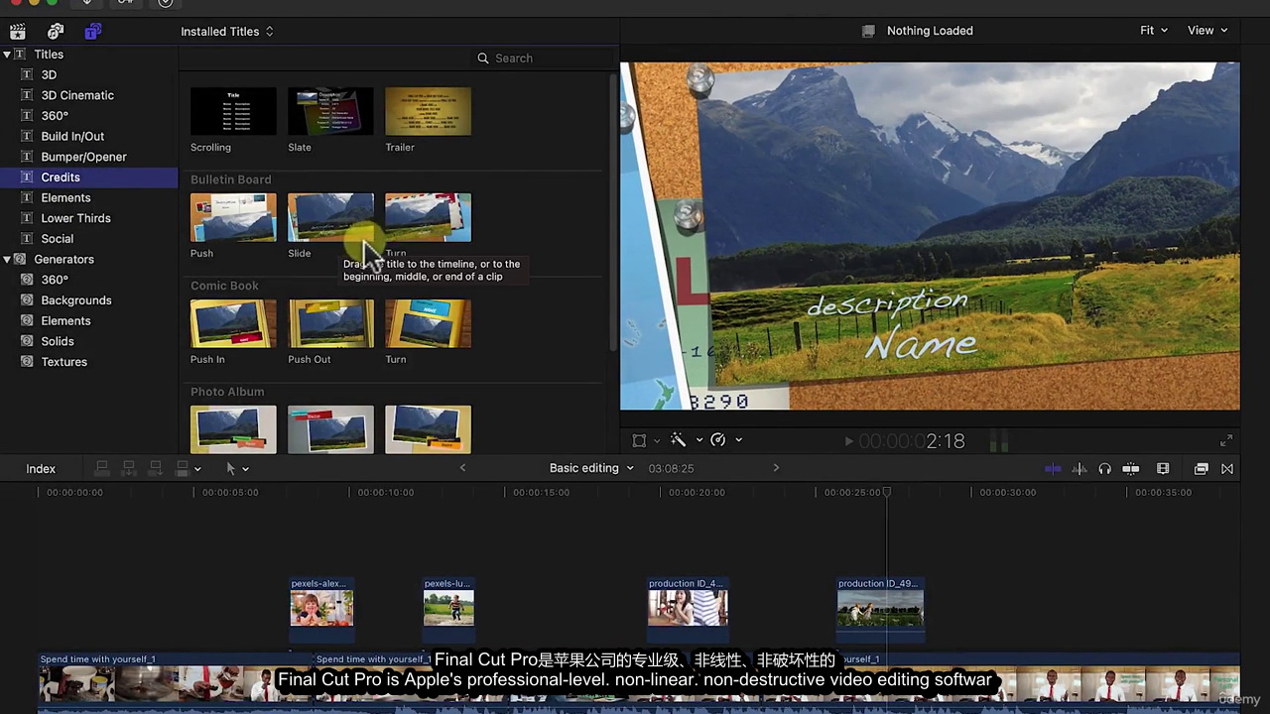Choose the Select arrow tool icon
Viewport: 1270px width, 714px height.
click(231, 468)
